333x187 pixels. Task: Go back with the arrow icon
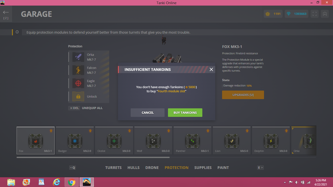[x=6, y=12]
